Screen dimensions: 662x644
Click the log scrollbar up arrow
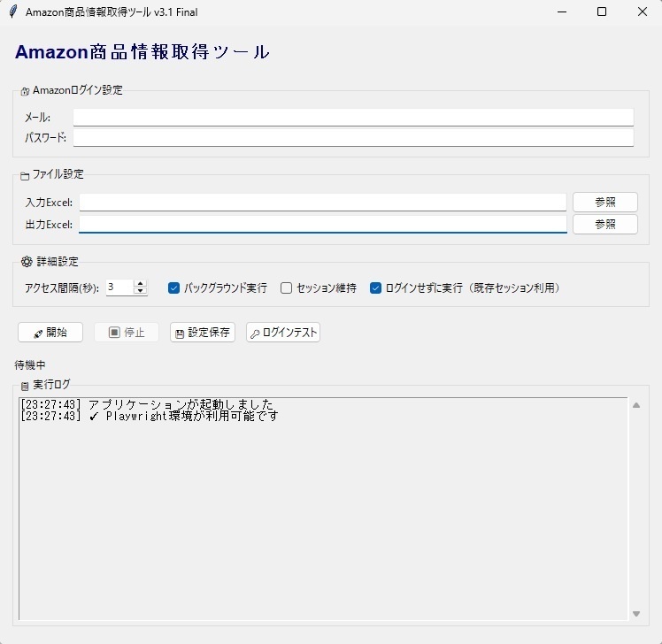pyautogui.click(x=636, y=405)
